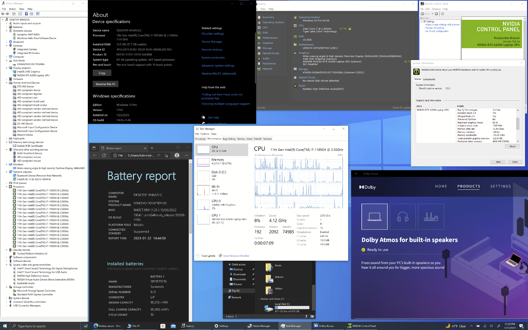The width and height of the screenshot is (528, 330).
Task: Click the Copy button in About settings
Action: 102,73
